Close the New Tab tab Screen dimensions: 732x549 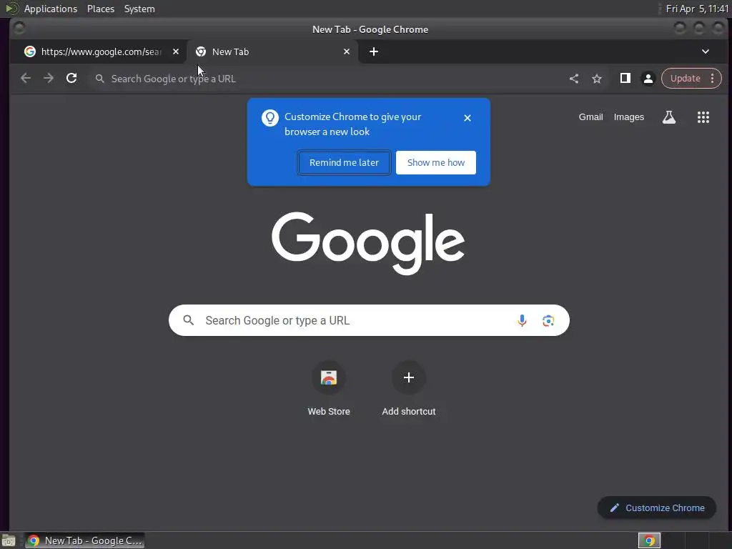(347, 51)
